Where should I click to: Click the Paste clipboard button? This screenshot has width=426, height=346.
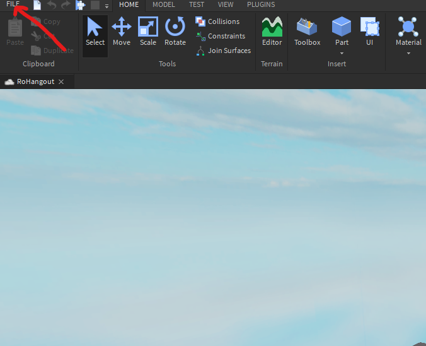point(15,32)
